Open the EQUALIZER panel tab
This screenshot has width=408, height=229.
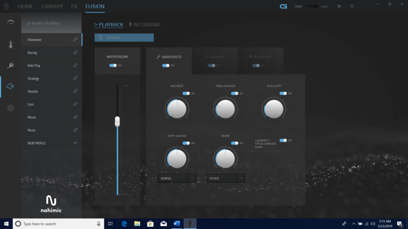click(215, 57)
